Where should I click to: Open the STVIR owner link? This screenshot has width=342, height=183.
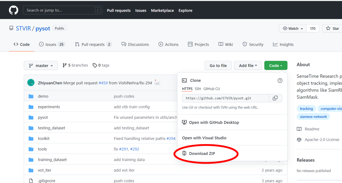click(x=23, y=28)
